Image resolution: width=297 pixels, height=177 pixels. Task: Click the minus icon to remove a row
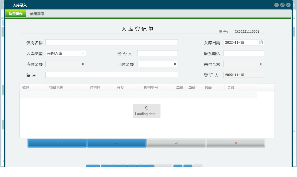pos(116,143)
